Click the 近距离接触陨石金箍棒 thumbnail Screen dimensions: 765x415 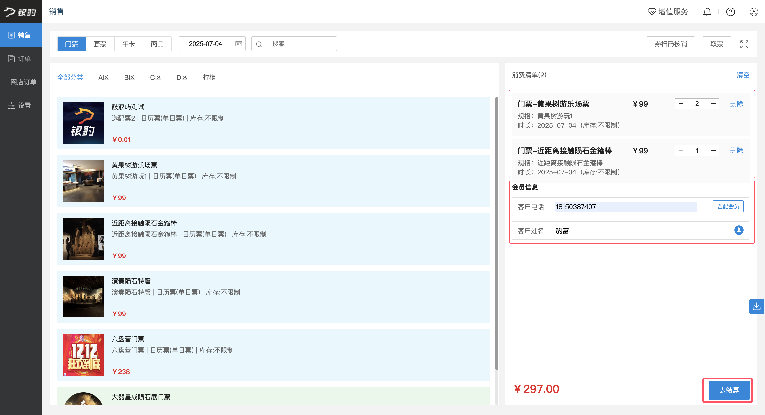point(83,239)
